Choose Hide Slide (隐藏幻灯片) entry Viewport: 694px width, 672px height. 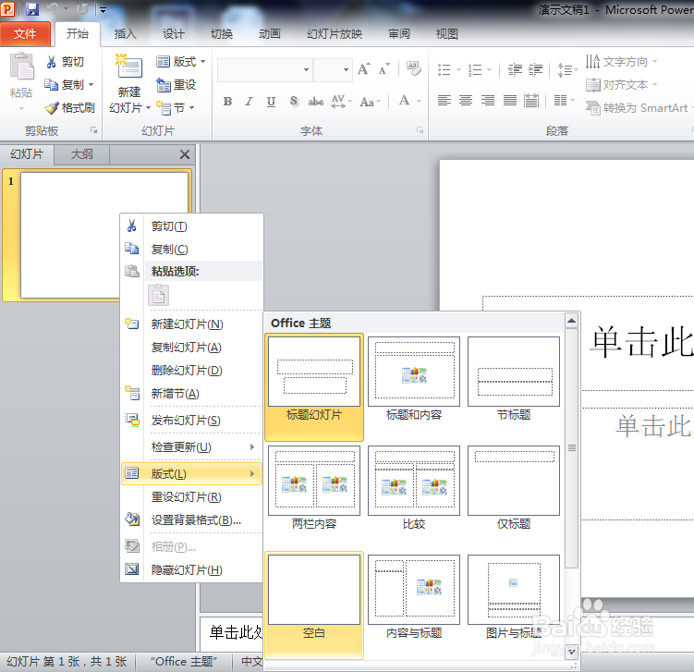pos(192,569)
